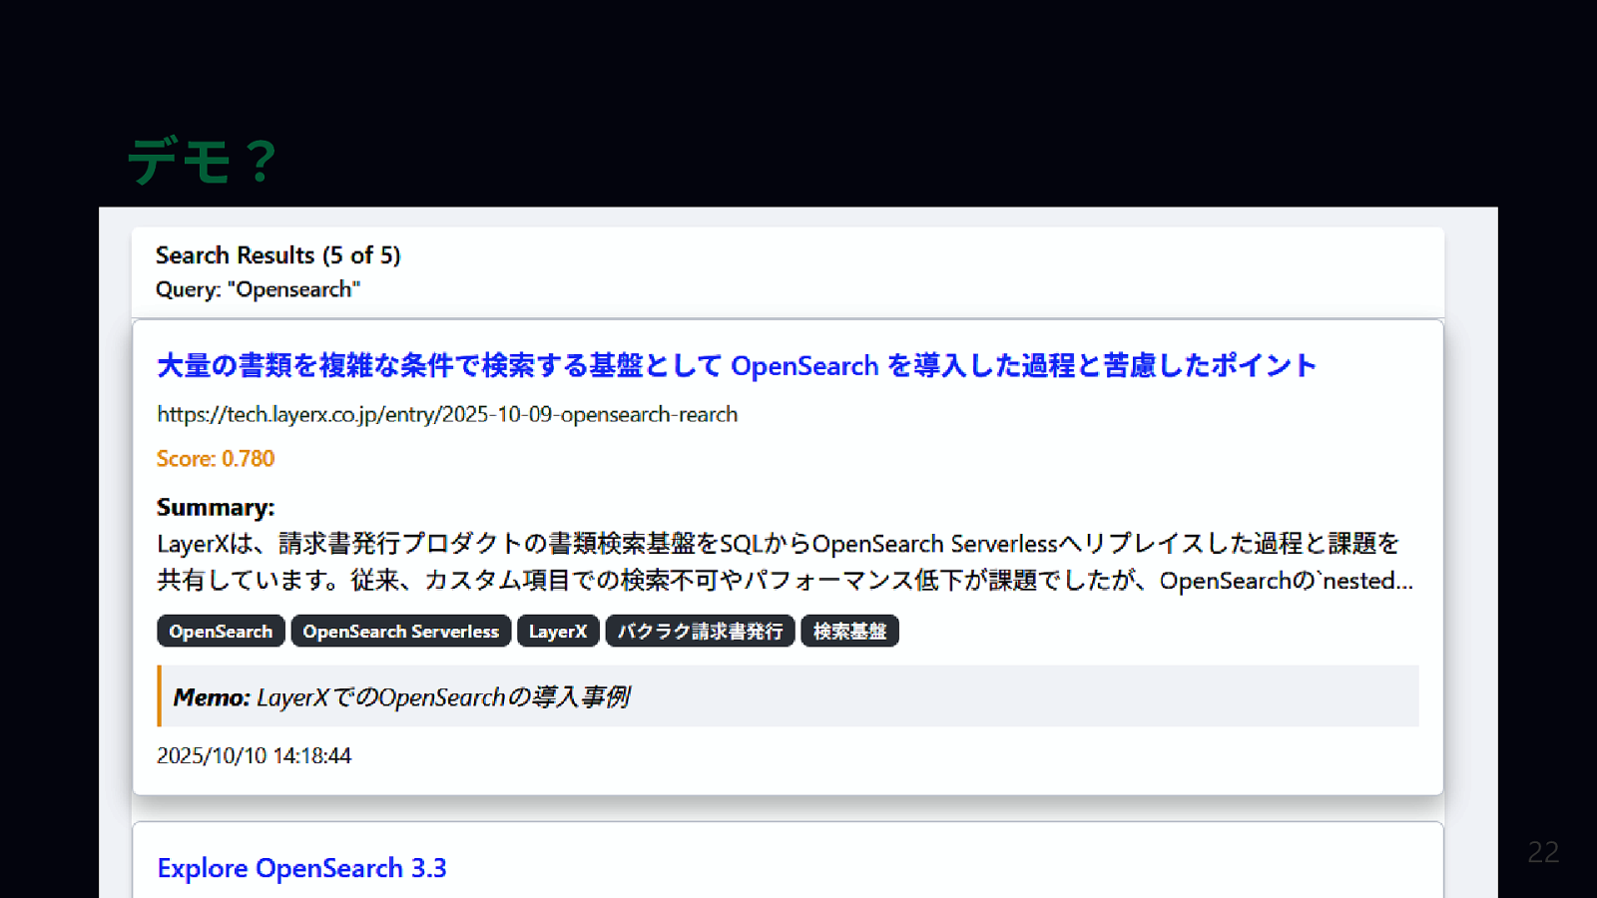Click the summary text starting with LayerXは
The width and height of the screenshot is (1597, 898).
777,544
